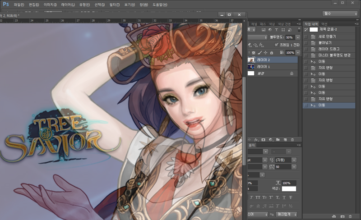The image size is (361, 220).
Task: Click unify layer style fx icon
Action: coord(262,45)
